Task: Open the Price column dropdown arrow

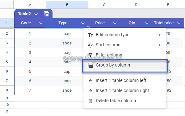Action: 115,23
